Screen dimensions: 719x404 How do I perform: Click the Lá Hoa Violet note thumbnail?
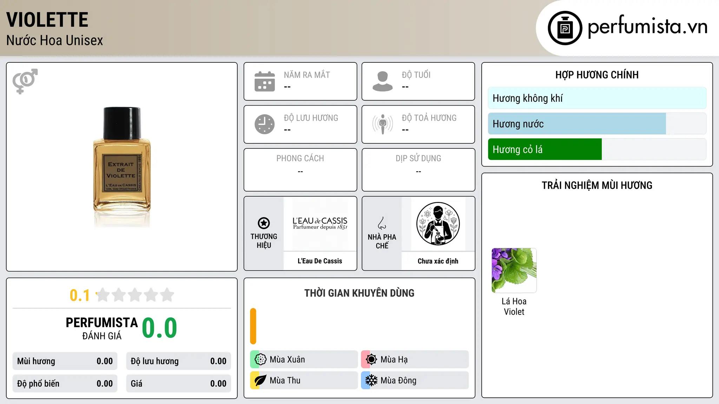coord(514,270)
